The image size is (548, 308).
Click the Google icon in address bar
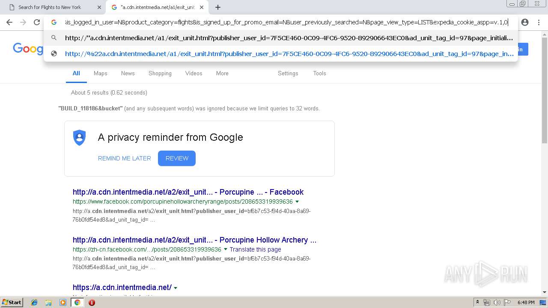54,22
